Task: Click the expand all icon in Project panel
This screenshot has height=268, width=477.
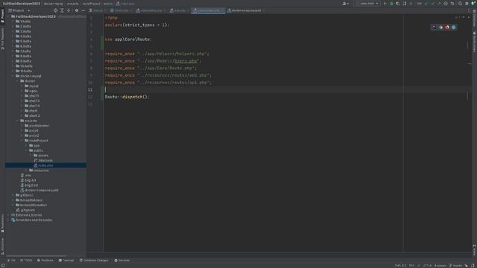Action: [62, 10]
